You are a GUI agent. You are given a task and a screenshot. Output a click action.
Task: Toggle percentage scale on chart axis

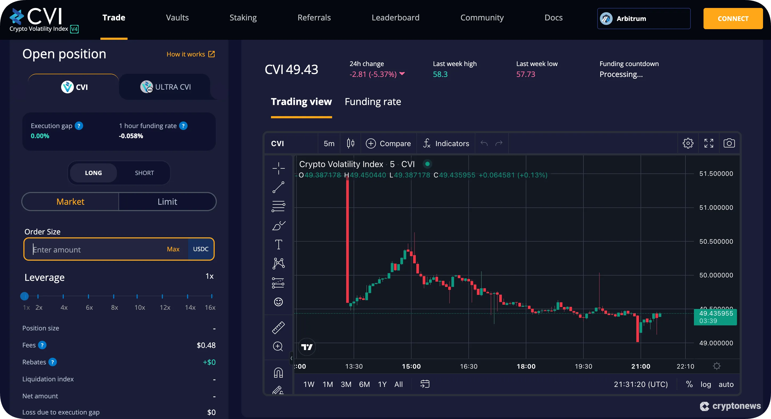click(x=690, y=384)
